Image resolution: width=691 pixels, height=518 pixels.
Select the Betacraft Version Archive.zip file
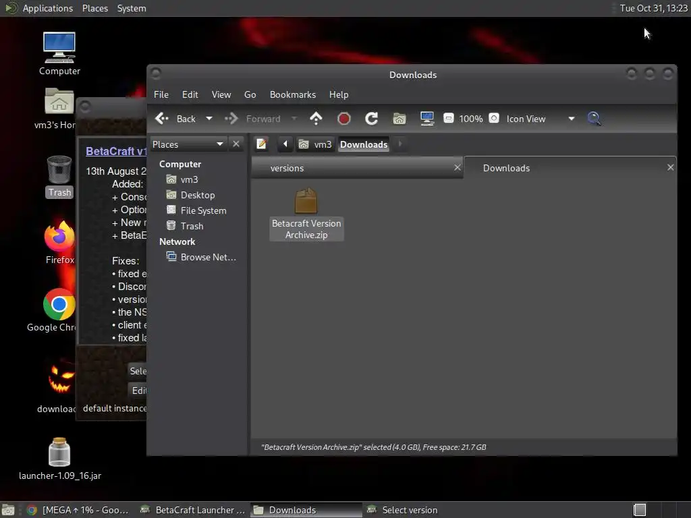pos(306,214)
